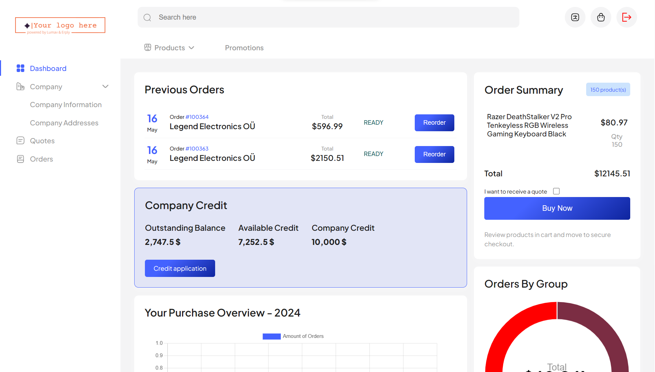The height and width of the screenshot is (372, 655).
Task: Open the Promotions tab
Action: coord(244,48)
